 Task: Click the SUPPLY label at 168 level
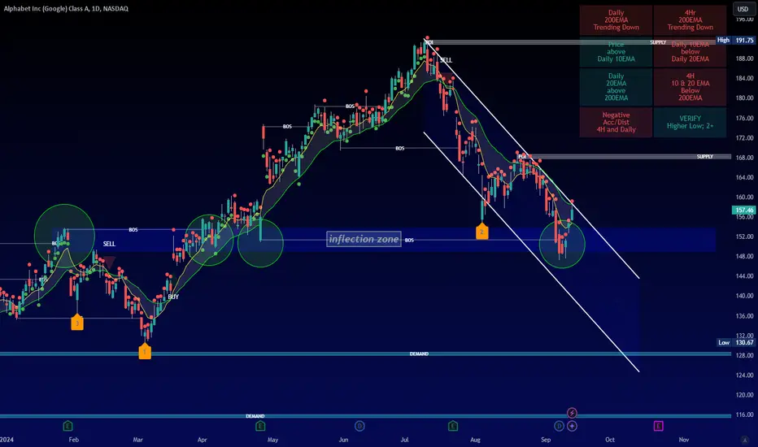click(x=705, y=157)
